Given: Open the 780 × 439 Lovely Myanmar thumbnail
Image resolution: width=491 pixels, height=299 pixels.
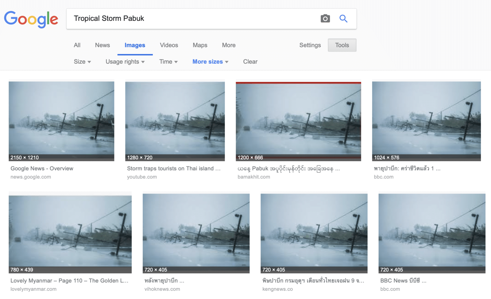Looking at the screenshot, I should point(70,233).
